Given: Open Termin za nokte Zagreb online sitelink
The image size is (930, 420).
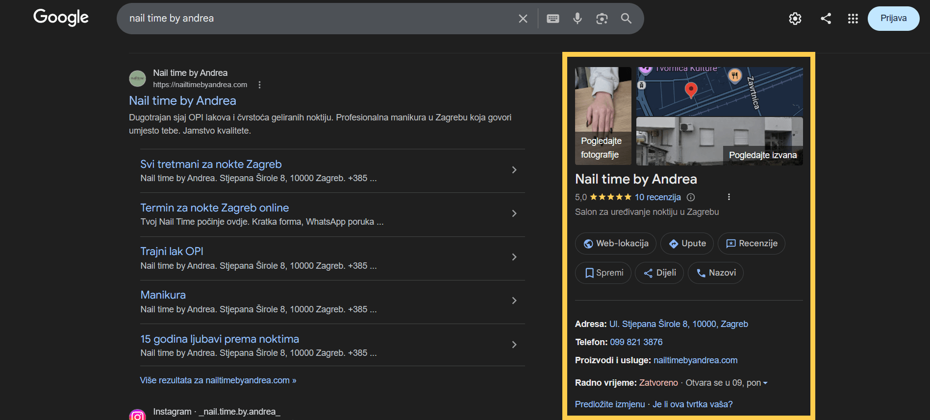Looking at the screenshot, I should [215, 208].
